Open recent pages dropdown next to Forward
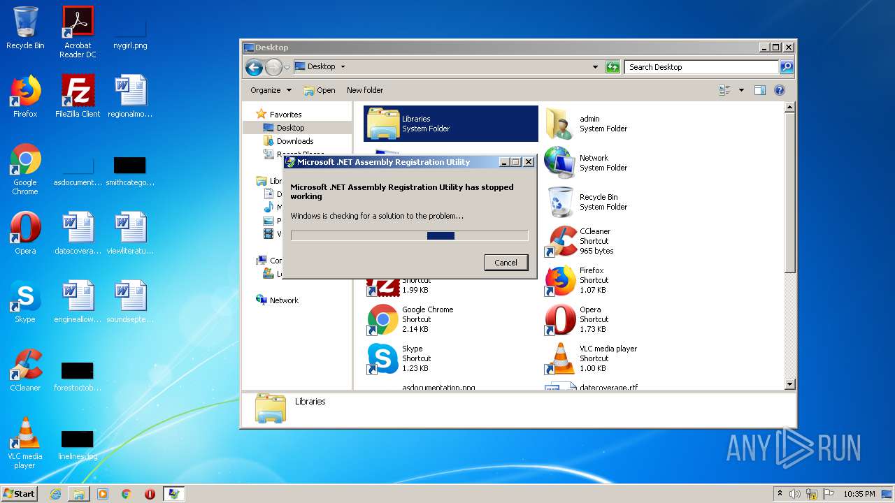This screenshot has width=895, height=503. click(x=287, y=68)
